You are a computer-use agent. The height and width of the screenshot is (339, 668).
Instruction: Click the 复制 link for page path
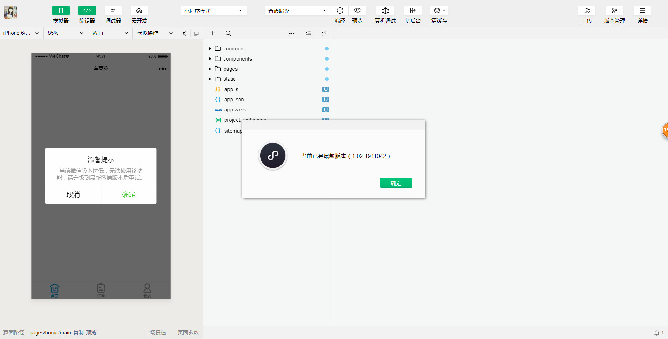78,333
